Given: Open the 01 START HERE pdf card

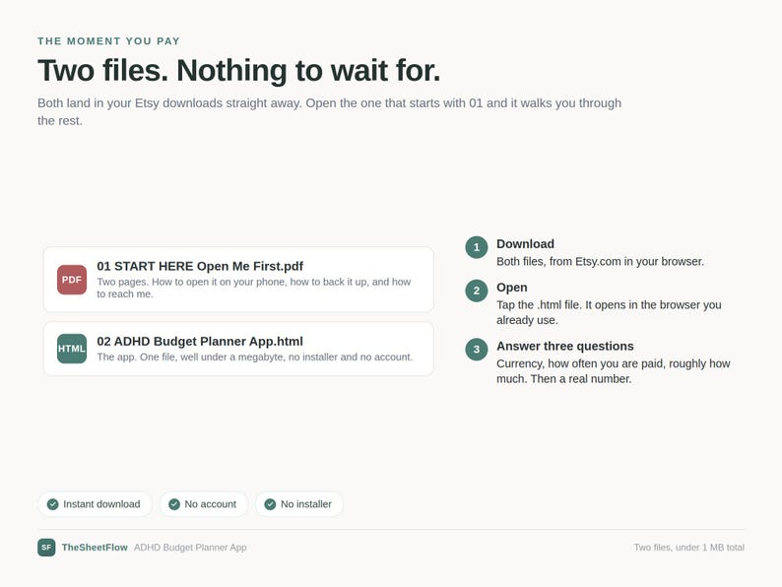Looking at the screenshot, I should pos(238,280).
